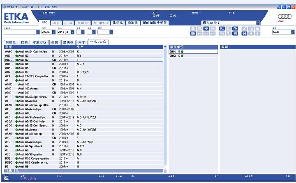Select the AA4C Audi A4/S4 Cabrio row
This screenshot has width=296, height=183.
point(83,52)
